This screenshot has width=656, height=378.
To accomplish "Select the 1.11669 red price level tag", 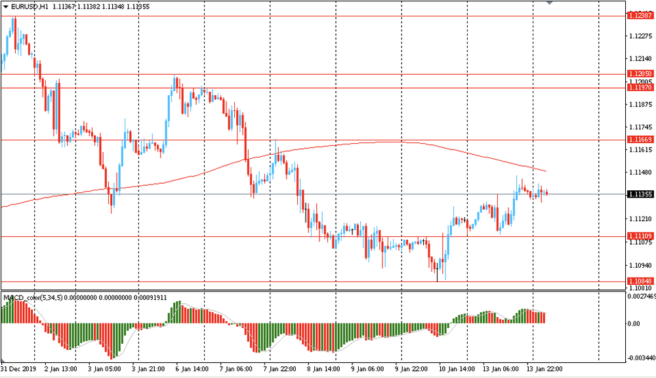I will (640, 140).
